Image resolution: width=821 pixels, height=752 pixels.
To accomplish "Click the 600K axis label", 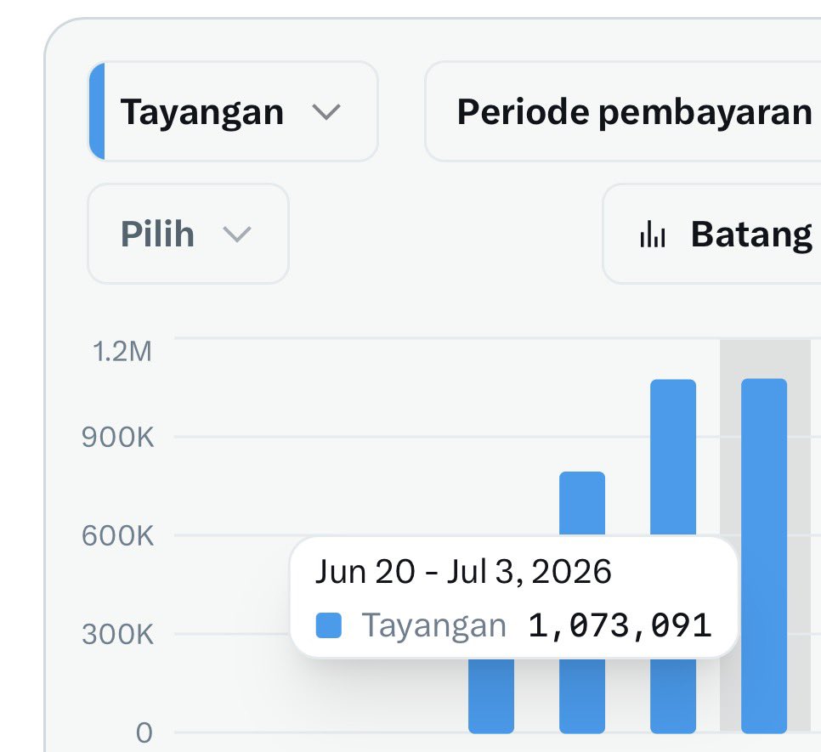I will (x=118, y=535).
